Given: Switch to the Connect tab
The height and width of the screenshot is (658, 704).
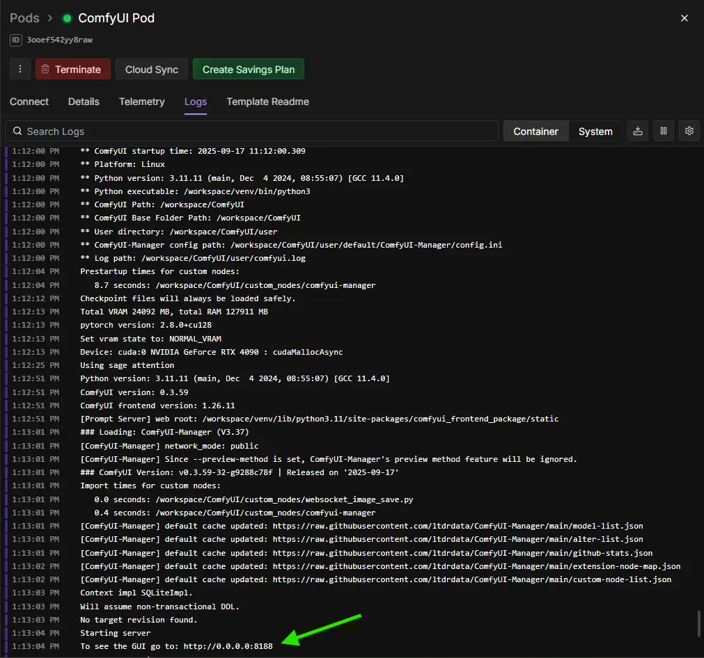Looking at the screenshot, I should point(29,102).
